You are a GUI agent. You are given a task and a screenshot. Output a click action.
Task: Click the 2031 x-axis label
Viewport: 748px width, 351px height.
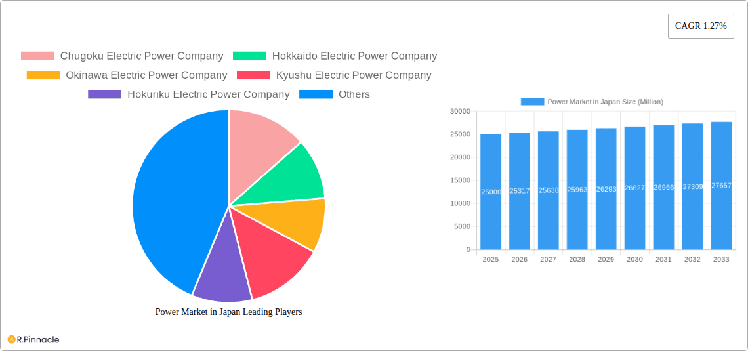click(x=663, y=259)
